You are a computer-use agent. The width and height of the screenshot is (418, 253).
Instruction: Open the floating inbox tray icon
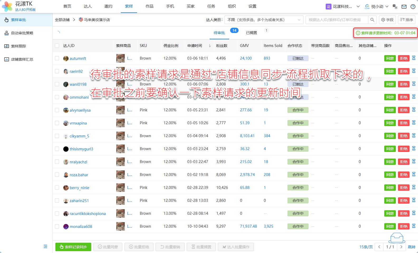click(397, 238)
